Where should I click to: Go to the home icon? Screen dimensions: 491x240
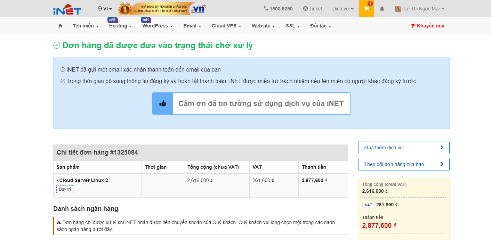[60, 26]
